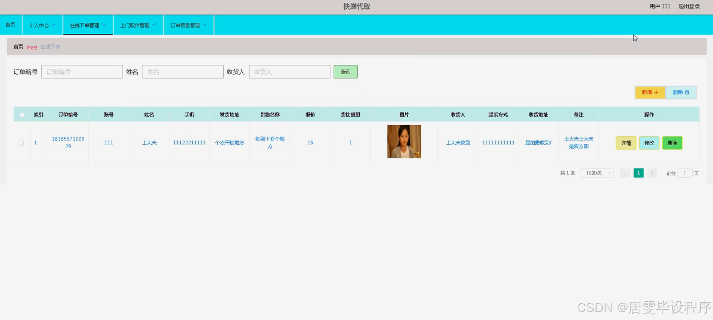Click the 新增 add button
This screenshot has width=713, height=320.
click(x=650, y=92)
